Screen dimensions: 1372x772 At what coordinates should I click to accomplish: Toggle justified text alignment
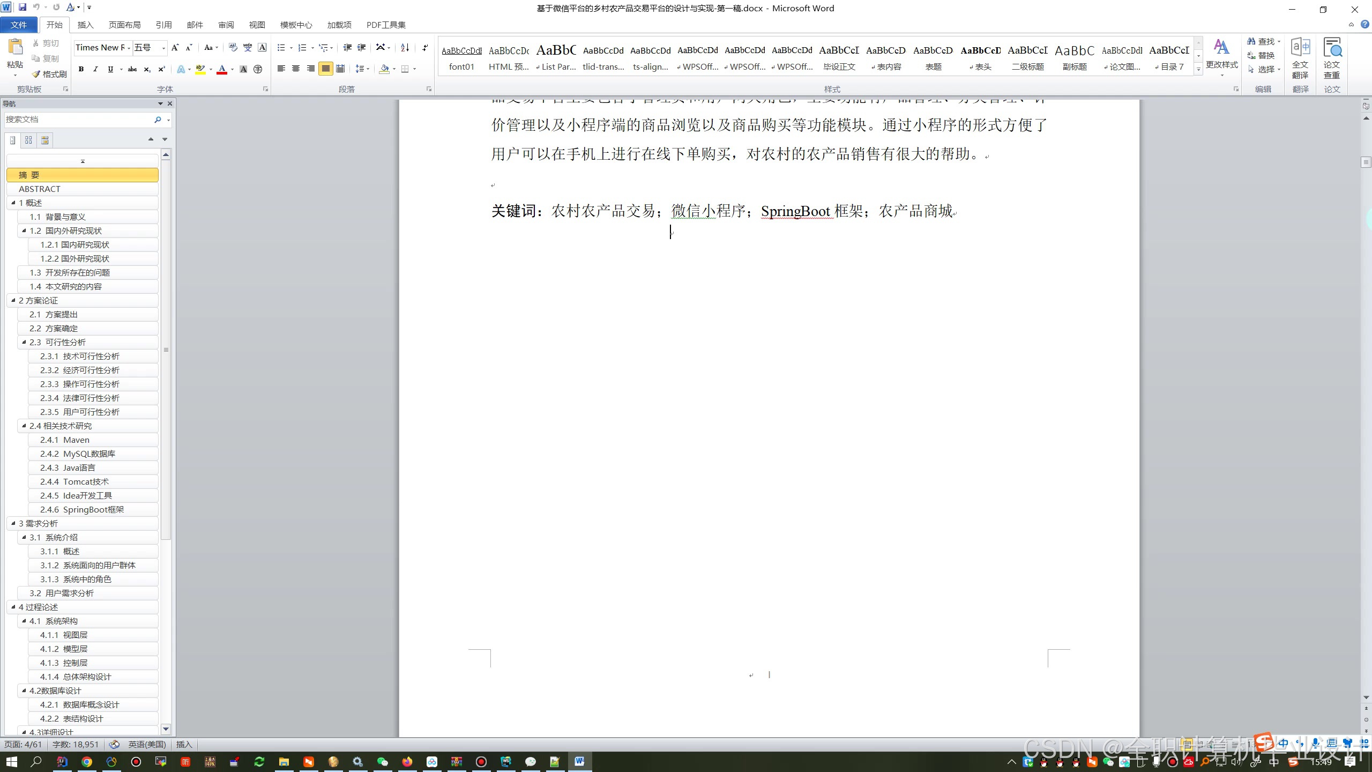click(x=325, y=69)
